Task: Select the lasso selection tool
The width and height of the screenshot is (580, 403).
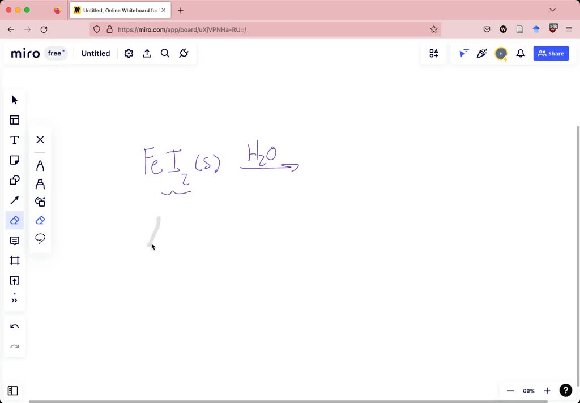Action: pyautogui.click(x=40, y=238)
